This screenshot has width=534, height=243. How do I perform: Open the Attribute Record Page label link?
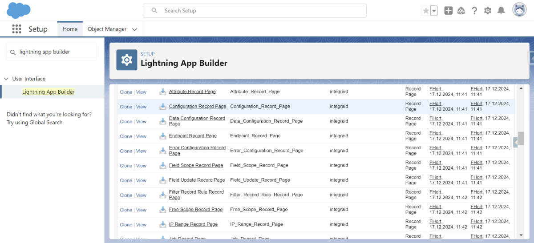pyautogui.click(x=192, y=92)
